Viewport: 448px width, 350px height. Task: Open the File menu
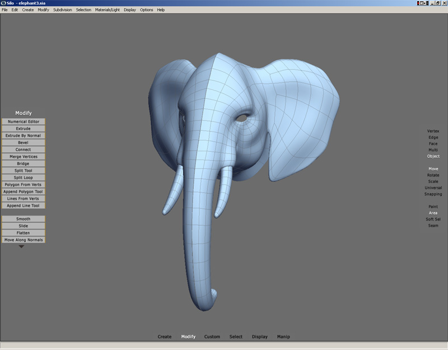pos(4,10)
